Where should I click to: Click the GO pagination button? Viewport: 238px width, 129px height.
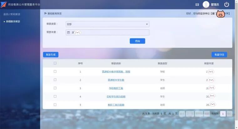click(229, 114)
